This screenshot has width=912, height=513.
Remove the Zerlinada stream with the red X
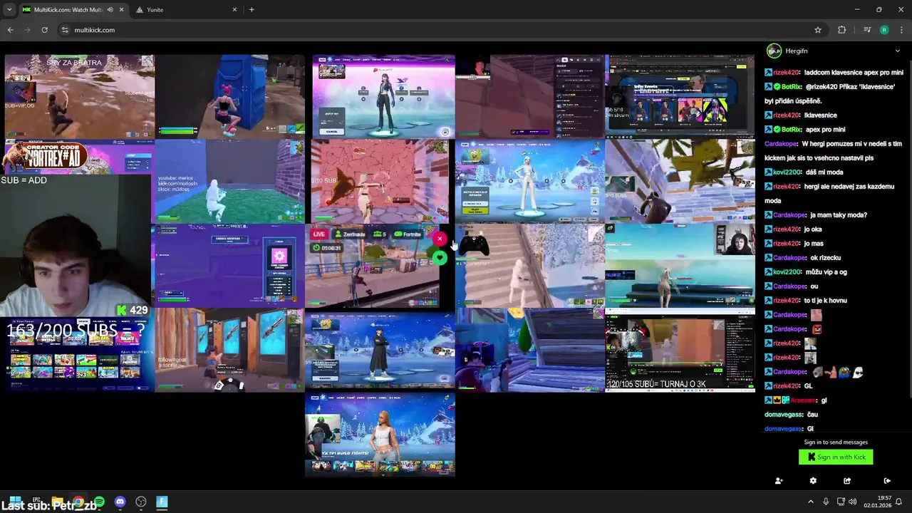440,239
